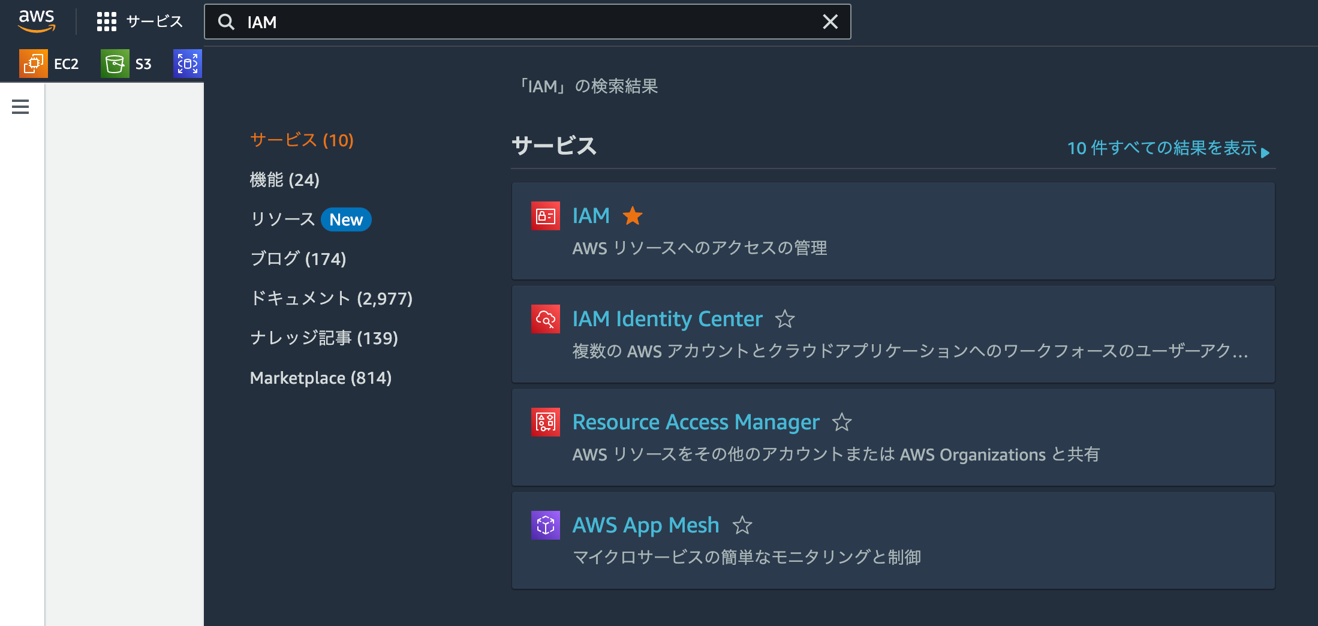Favorite AWS App Mesh via its star
The height and width of the screenshot is (626, 1318).
pos(742,525)
